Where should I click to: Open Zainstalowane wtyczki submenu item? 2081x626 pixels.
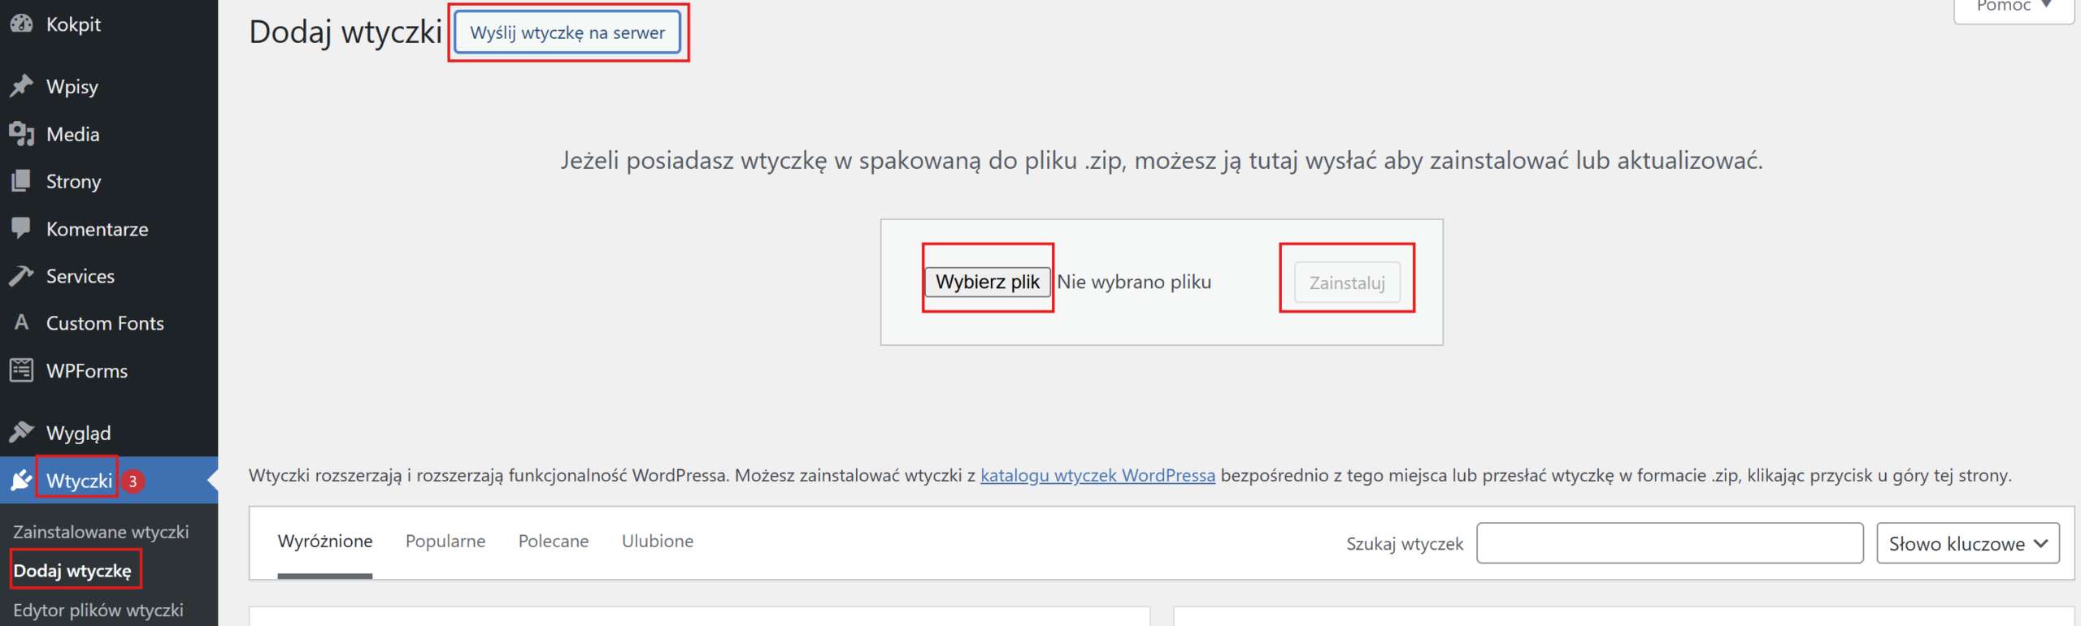(101, 532)
